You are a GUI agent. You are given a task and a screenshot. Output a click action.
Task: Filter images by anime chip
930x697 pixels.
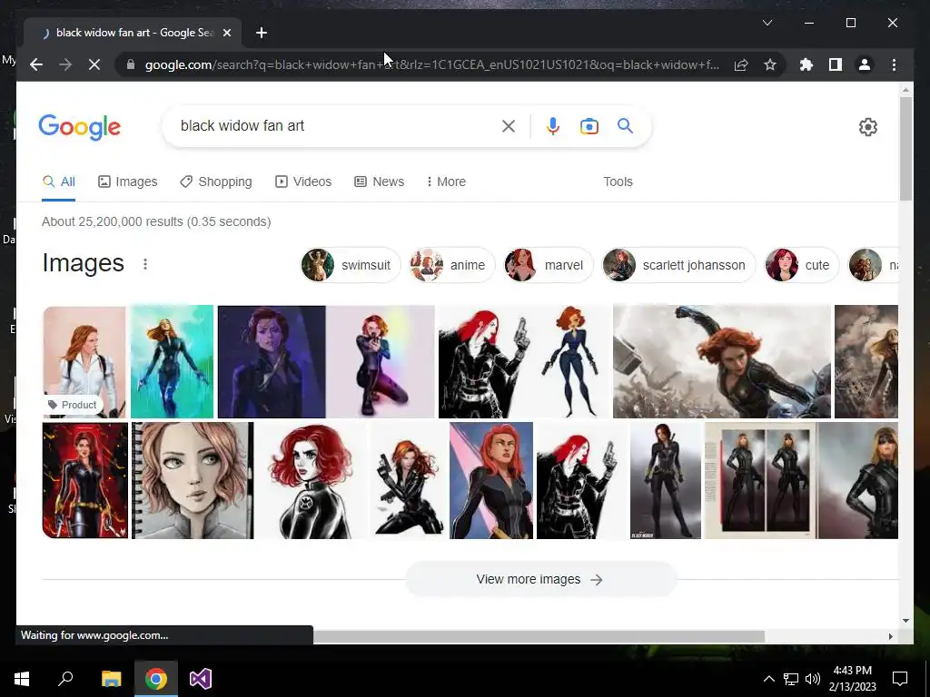pyautogui.click(x=452, y=265)
